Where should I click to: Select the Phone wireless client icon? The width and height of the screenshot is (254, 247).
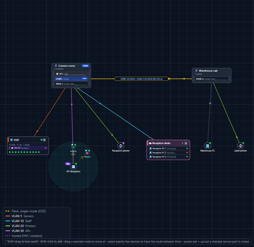pos(87,153)
